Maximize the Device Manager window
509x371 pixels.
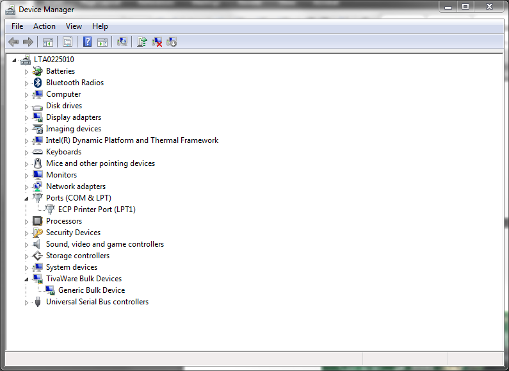(x=465, y=7)
